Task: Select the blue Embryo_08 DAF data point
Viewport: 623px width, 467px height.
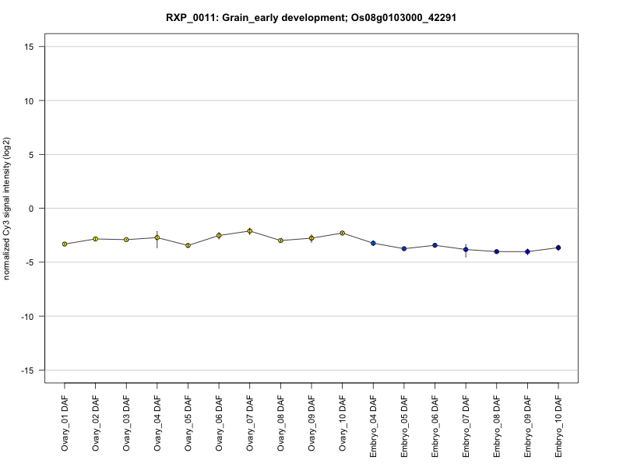Action: (496, 251)
